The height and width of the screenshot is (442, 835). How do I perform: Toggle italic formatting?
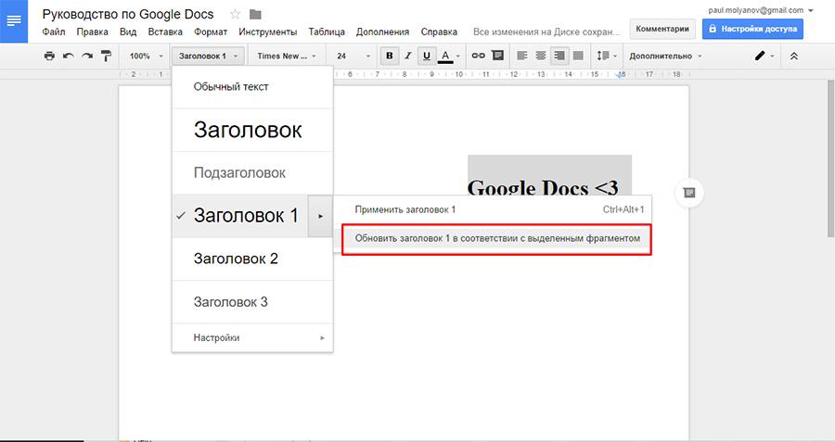point(408,56)
